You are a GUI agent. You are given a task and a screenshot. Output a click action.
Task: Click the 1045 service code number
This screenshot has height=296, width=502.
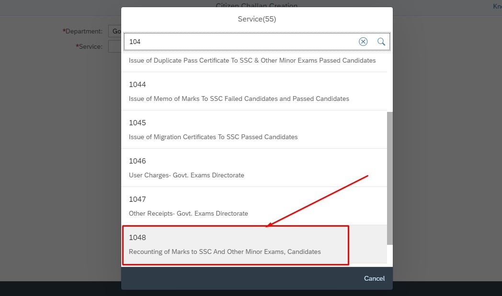point(137,123)
